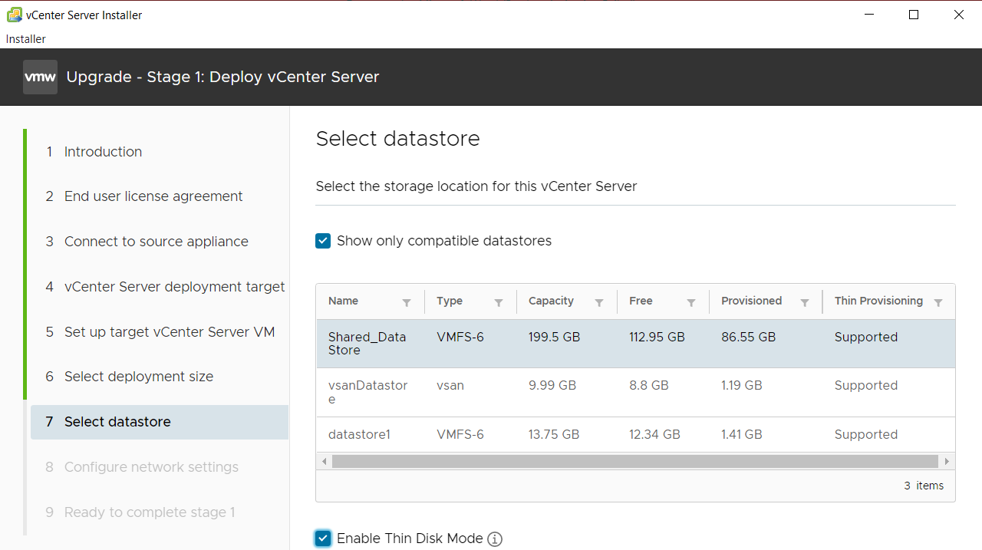Open the Thin Provisioning column filter icon
This screenshot has height=550, width=982.
coord(938,303)
